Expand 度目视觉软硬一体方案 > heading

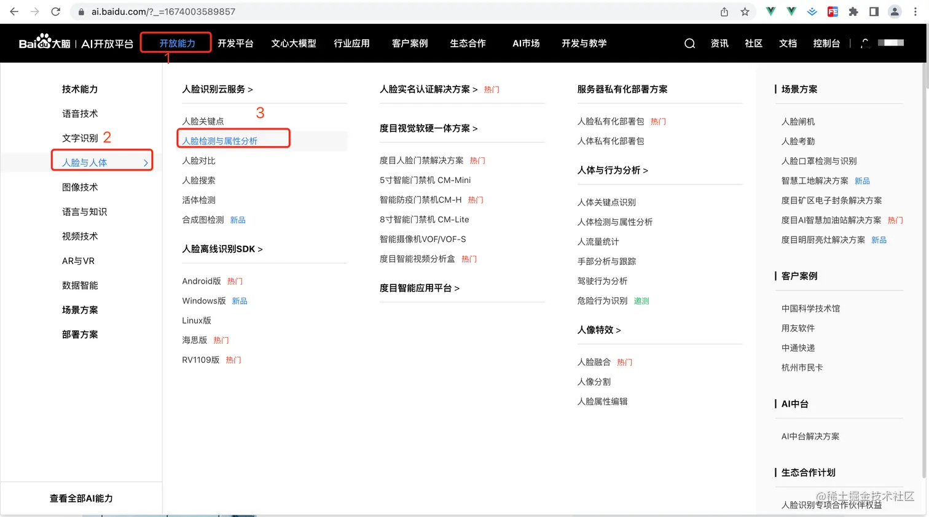coord(428,128)
